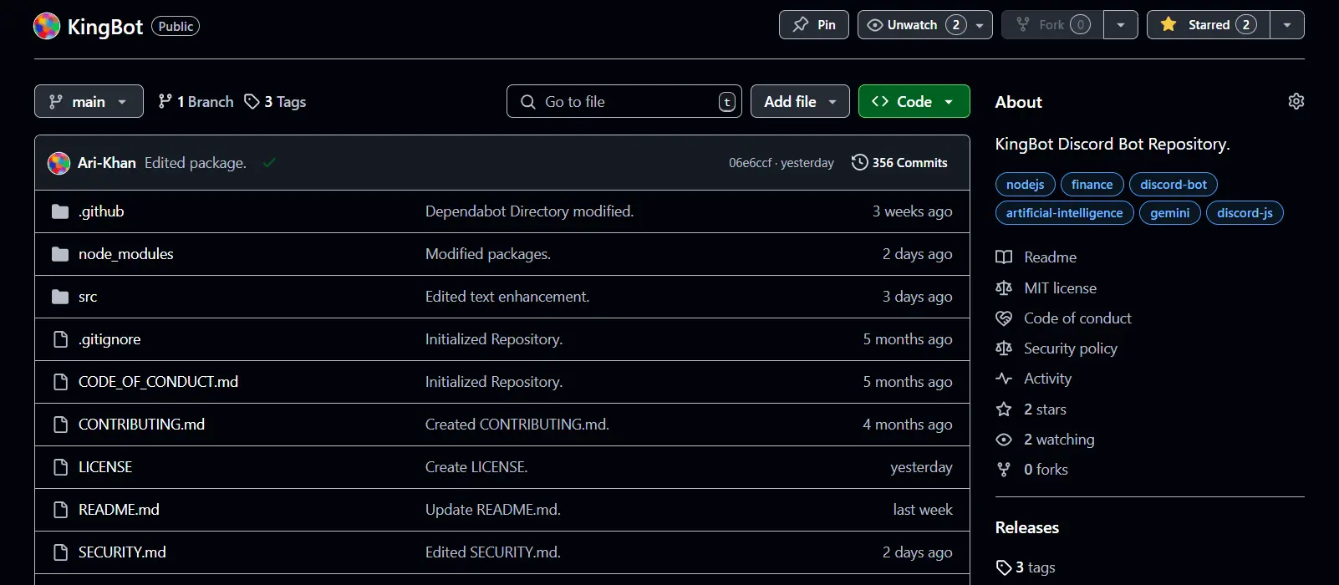View the 3 Tags link near branch selector
This screenshot has width=1339, height=585.
click(275, 102)
